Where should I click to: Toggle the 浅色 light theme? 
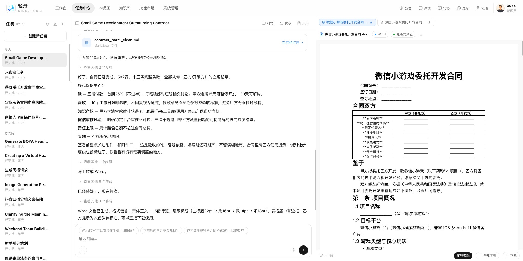(405, 8)
